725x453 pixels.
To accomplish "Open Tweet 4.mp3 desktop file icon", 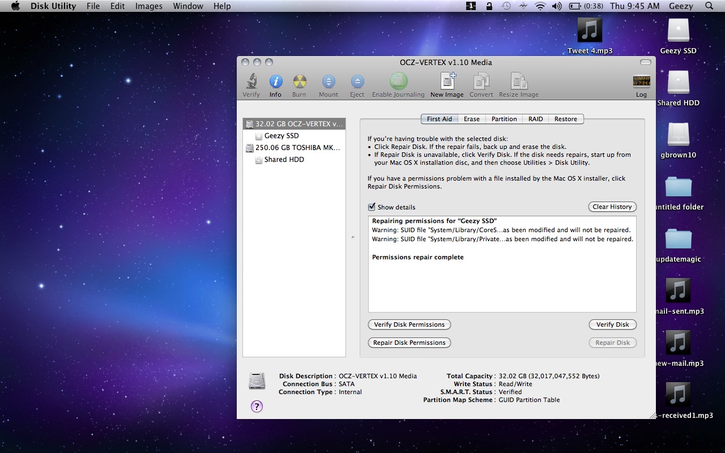I will coord(590,30).
